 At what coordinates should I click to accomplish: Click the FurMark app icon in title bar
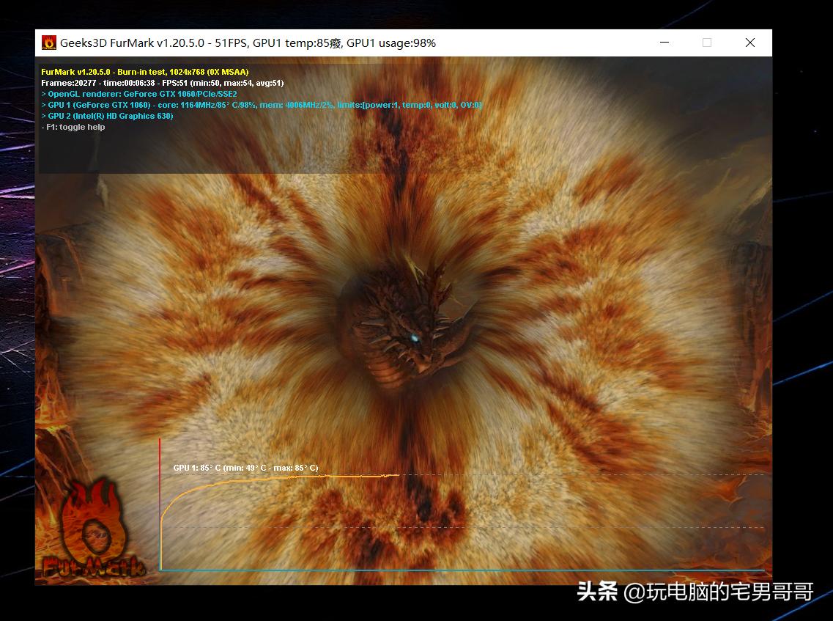tap(49, 43)
